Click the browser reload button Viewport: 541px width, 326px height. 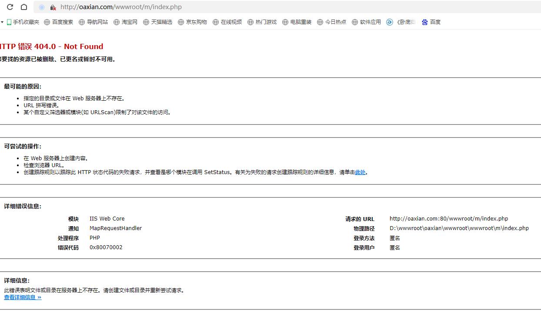click(10, 7)
